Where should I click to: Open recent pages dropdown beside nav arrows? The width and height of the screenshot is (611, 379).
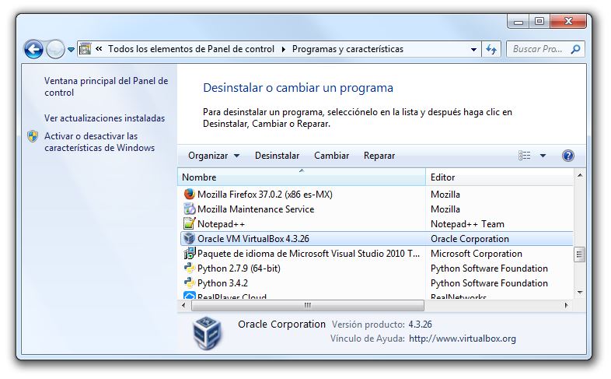pos(71,50)
